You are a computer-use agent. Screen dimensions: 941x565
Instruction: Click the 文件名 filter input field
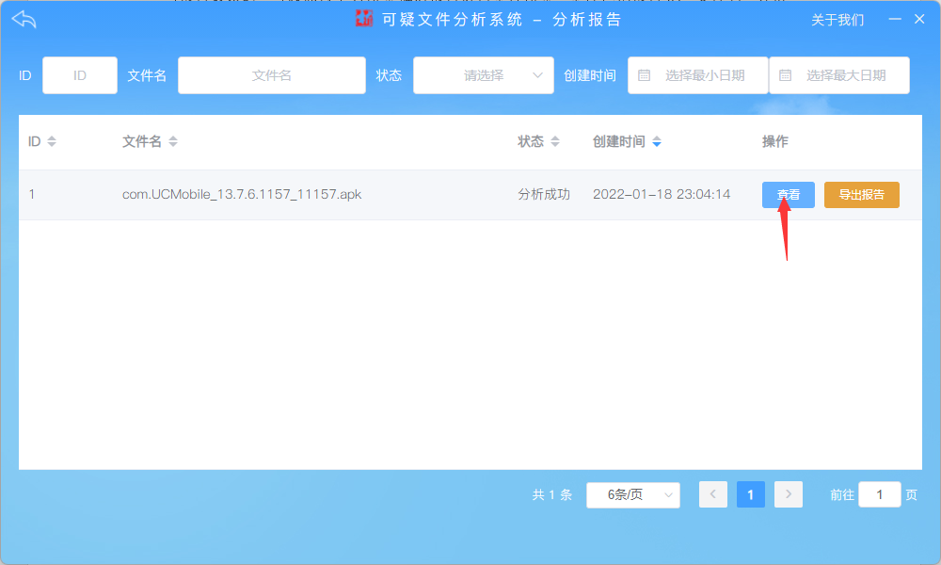click(x=271, y=75)
